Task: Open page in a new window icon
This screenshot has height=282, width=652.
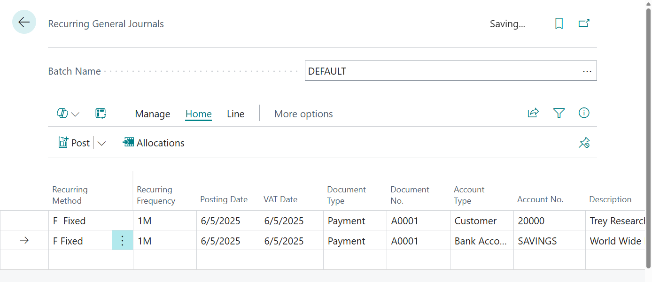Action: tap(584, 23)
